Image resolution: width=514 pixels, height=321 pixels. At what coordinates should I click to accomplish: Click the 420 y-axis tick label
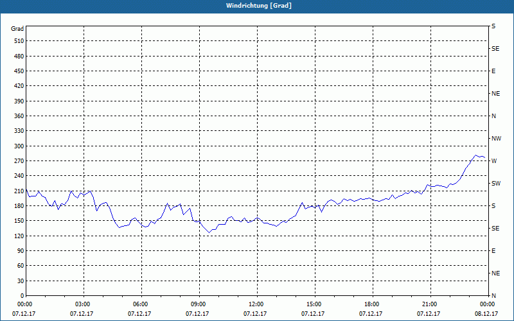[19, 86]
